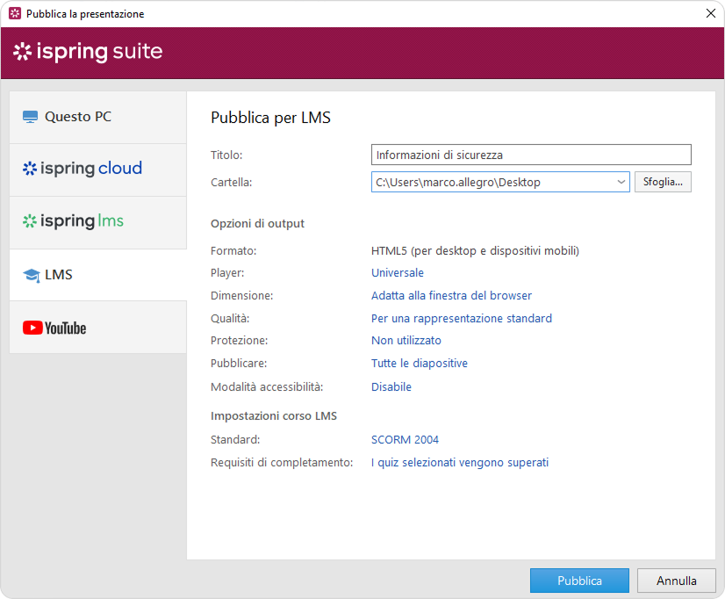Browse folders with the Sfoglia button
The height and width of the screenshot is (599, 725).
663,182
